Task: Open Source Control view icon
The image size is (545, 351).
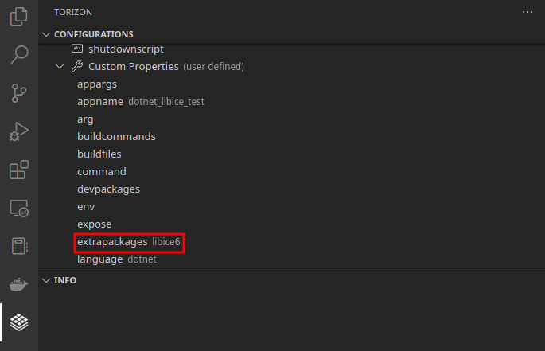Action: point(19,93)
